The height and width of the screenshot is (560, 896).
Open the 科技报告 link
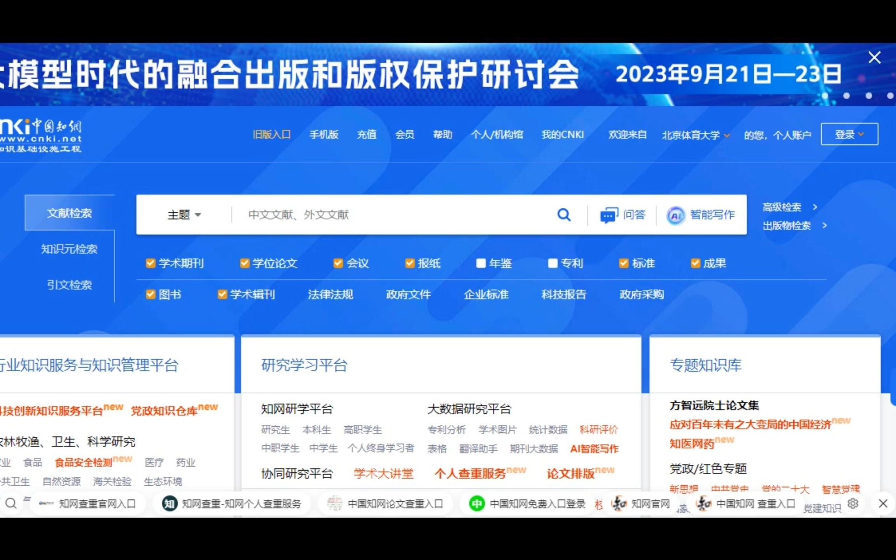point(564,294)
